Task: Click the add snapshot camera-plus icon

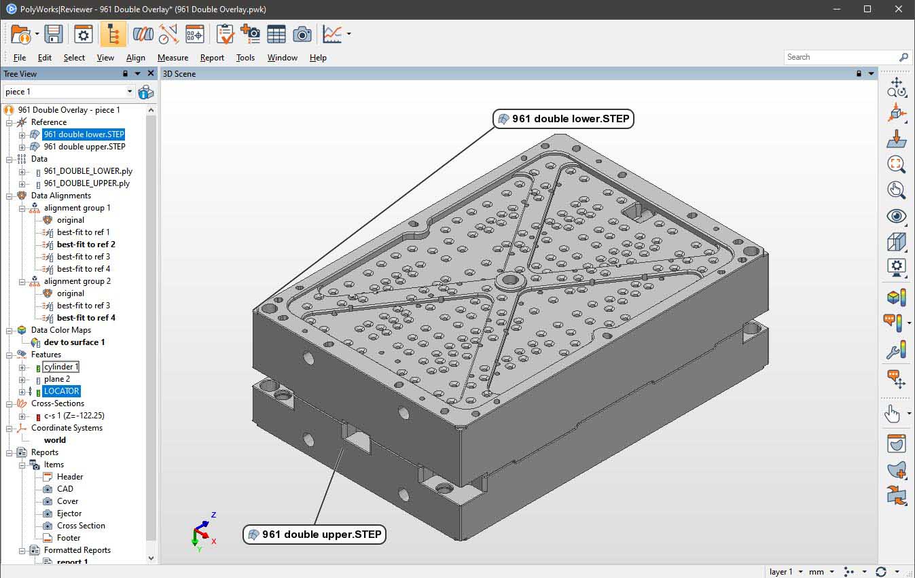Action: click(250, 34)
